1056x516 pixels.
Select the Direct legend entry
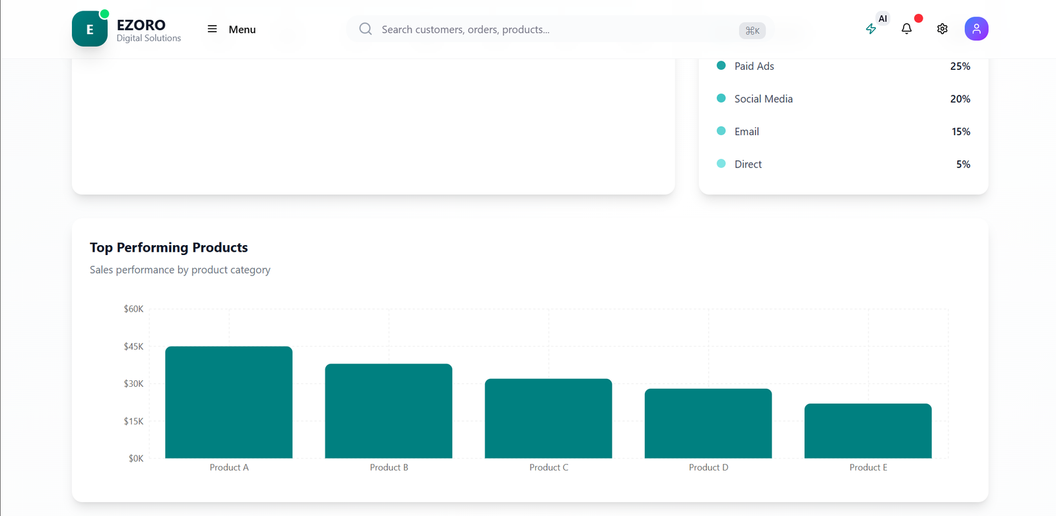pos(748,164)
